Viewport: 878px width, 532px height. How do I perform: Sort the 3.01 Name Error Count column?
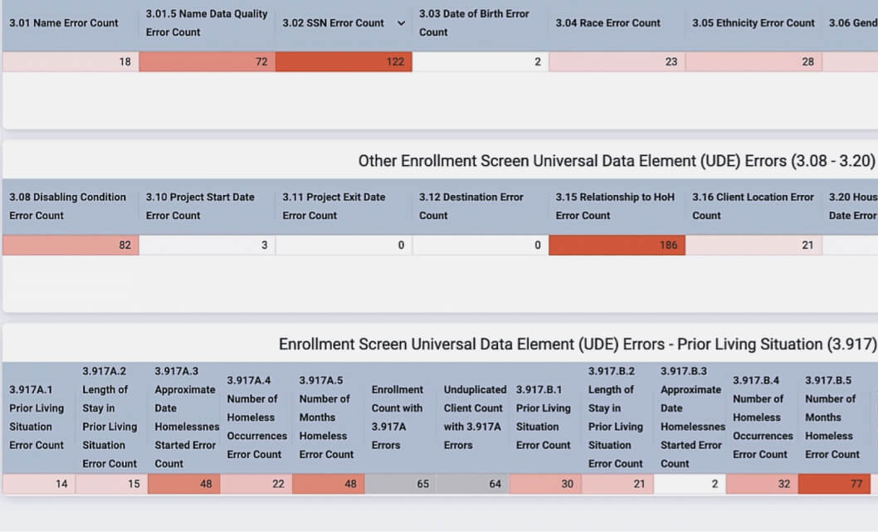tap(64, 23)
